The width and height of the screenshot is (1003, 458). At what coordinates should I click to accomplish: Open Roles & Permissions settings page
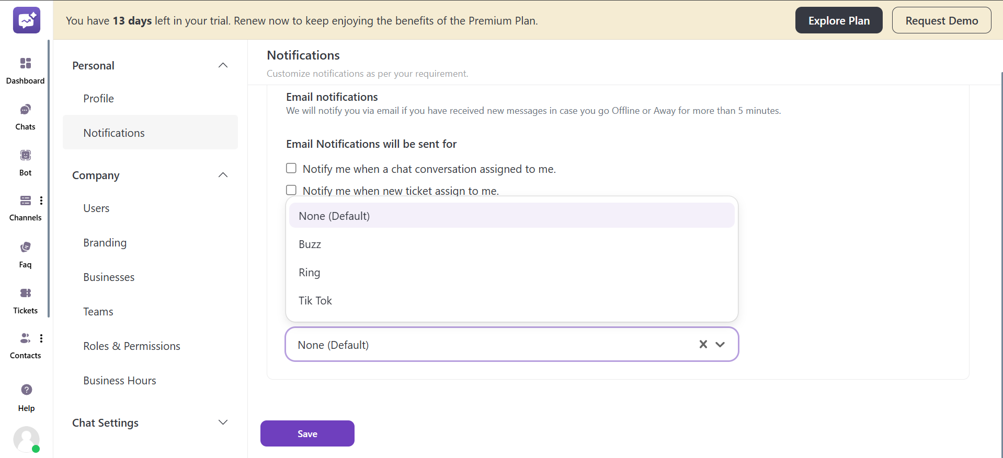click(131, 346)
